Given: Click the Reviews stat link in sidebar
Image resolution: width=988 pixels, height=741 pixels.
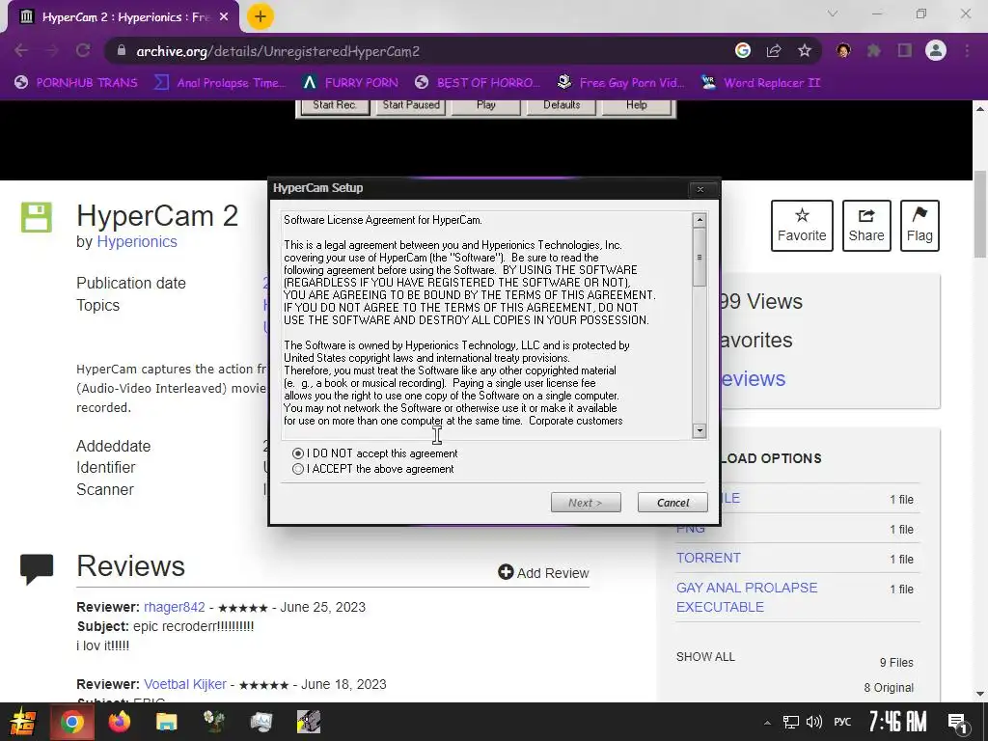Looking at the screenshot, I should tap(753, 378).
